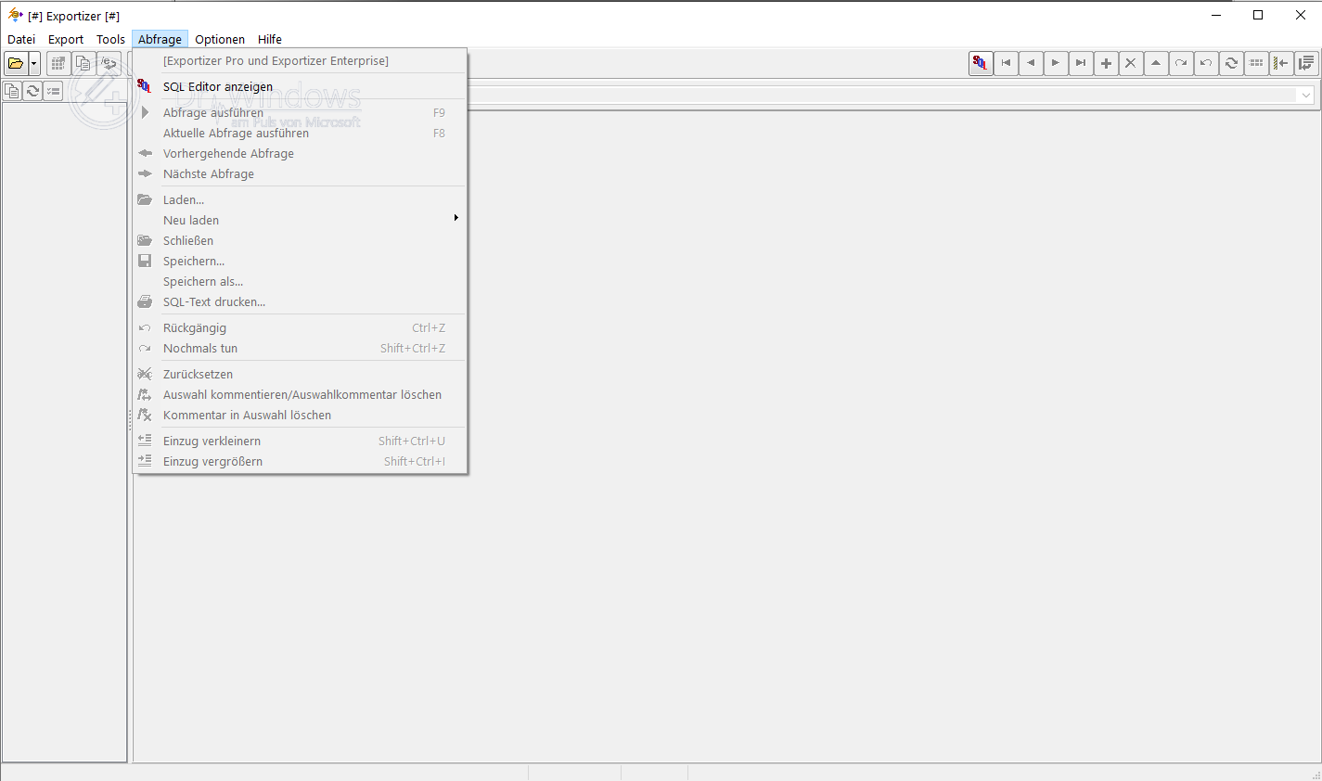The image size is (1322, 781).
Task: Choose 'Einzug verkleinern' menu entry
Action: tap(300, 441)
